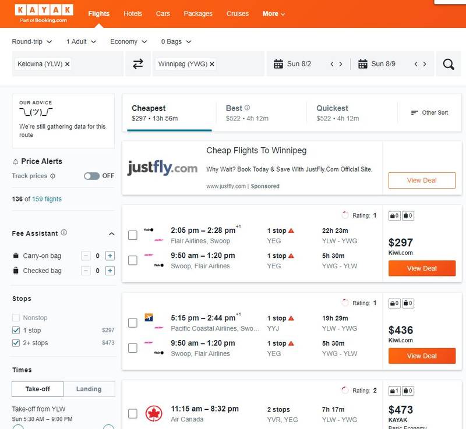
Task: Remove Kelowna (YLW) from origin
Action: pyautogui.click(x=68, y=64)
